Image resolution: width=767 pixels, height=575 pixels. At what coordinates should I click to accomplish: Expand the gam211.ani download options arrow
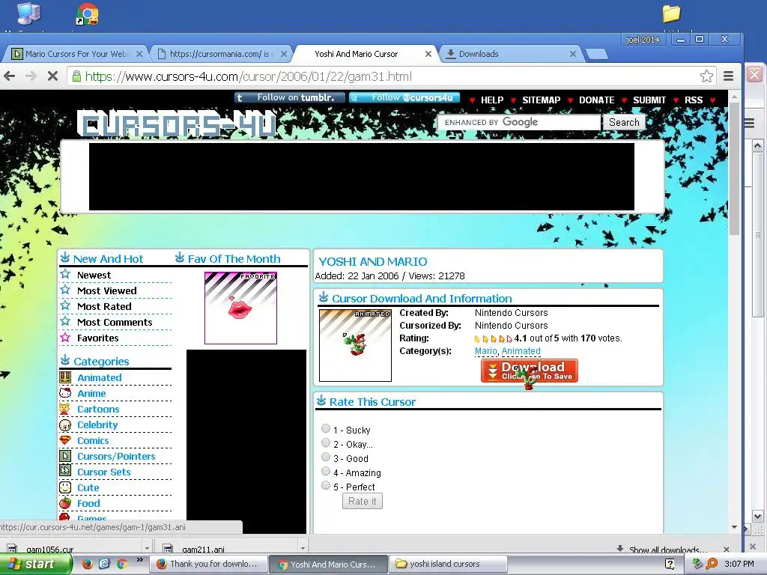coord(303,549)
